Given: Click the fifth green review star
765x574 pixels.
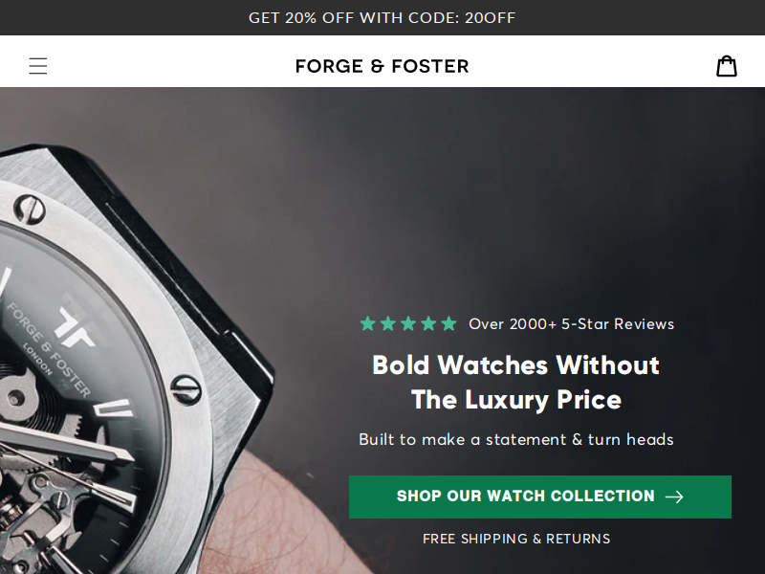Looking at the screenshot, I should [448, 323].
